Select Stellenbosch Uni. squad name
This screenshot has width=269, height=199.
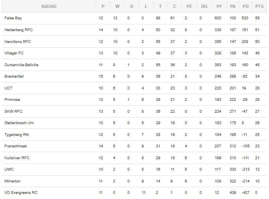click(x=19, y=123)
